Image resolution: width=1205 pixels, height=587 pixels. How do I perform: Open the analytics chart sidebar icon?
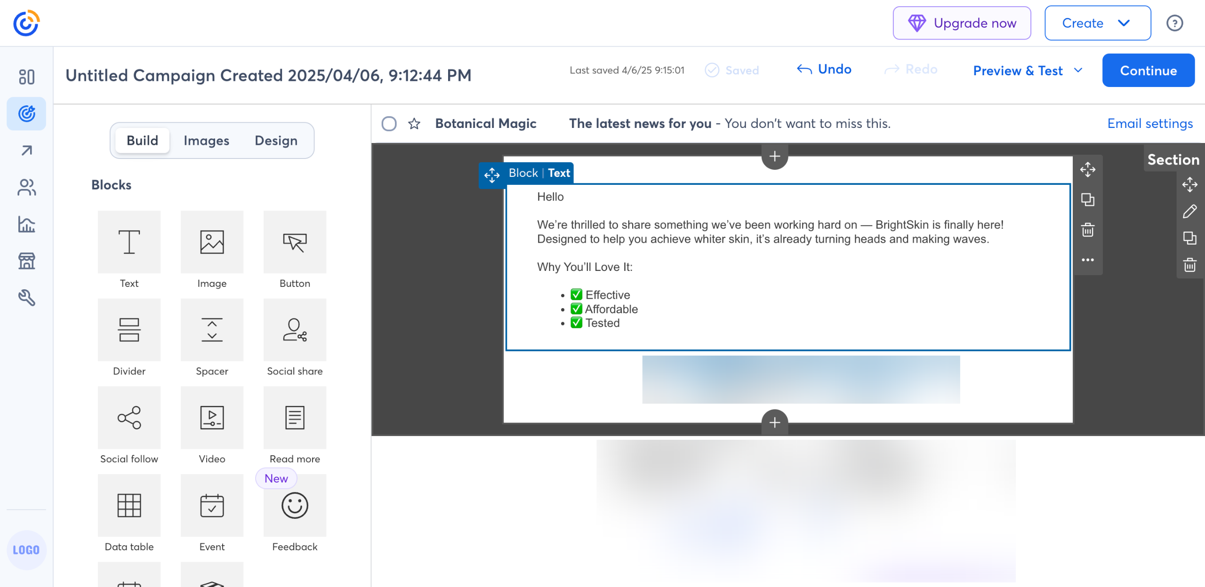(26, 224)
